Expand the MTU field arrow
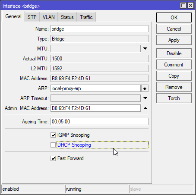This screenshot has height=195, width=196. [145, 49]
